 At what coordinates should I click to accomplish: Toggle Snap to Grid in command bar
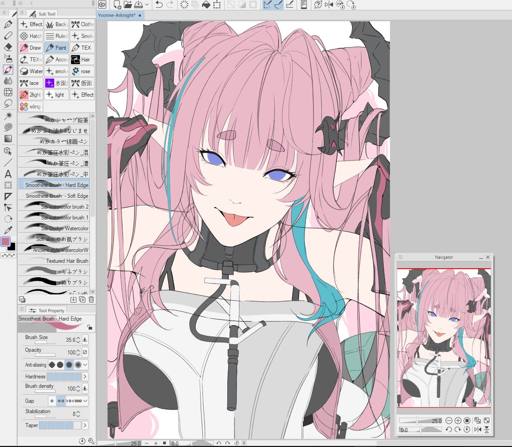(290, 5)
